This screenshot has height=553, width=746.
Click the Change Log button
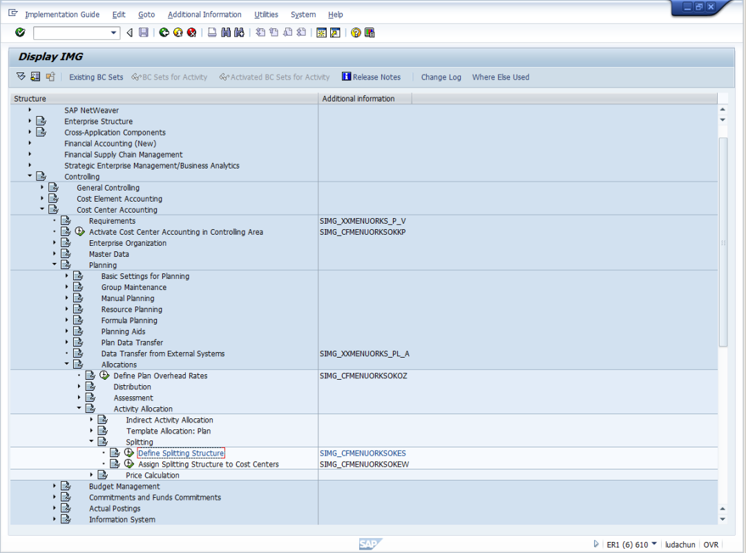pos(441,77)
